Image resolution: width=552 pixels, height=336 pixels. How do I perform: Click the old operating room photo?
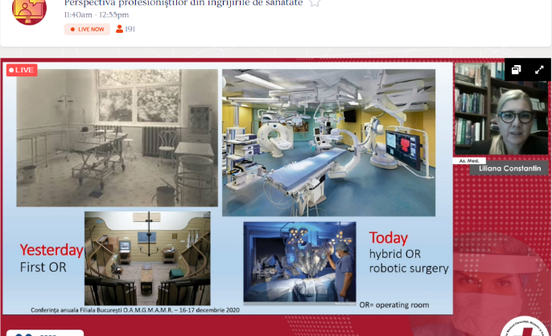pos(117,137)
